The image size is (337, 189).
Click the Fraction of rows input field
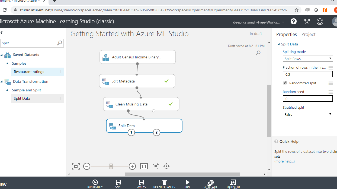click(308, 74)
